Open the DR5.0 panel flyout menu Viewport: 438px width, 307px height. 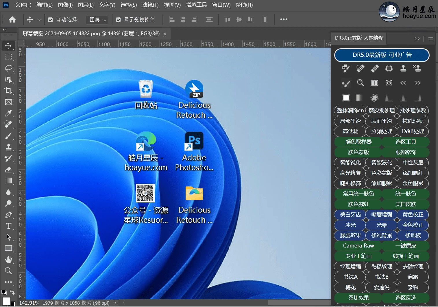(430, 38)
